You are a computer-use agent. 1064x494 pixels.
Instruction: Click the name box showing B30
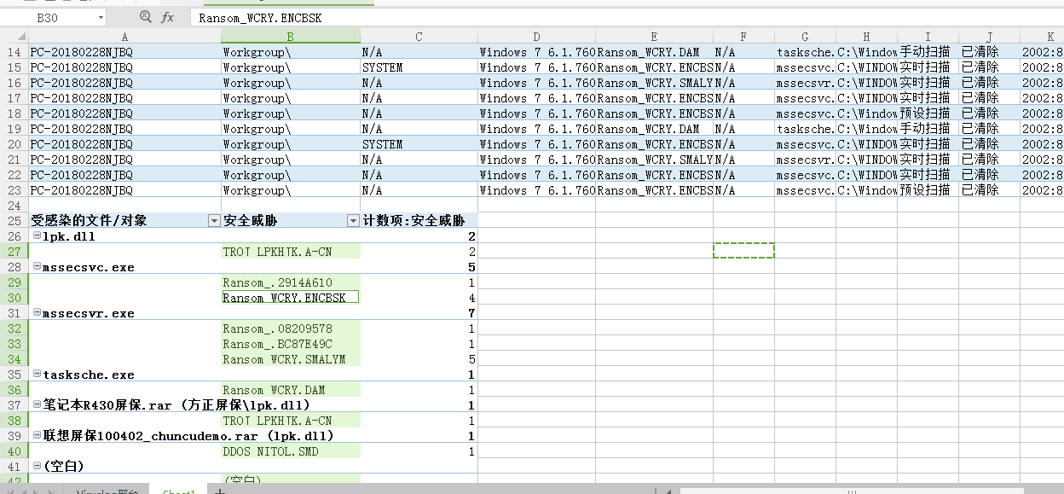click(48, 17)
